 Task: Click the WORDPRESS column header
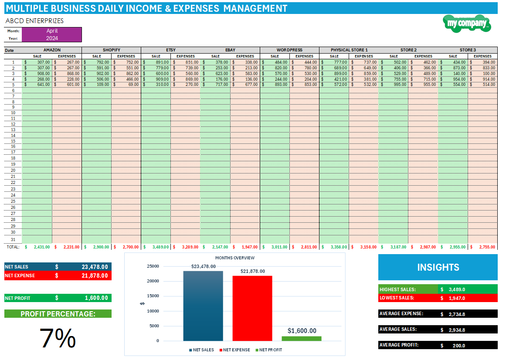point(289,50)
